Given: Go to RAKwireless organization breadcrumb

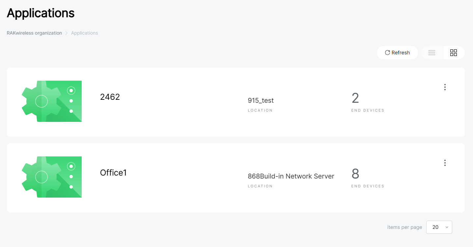Looking at the screenshot, I should 34,33.
